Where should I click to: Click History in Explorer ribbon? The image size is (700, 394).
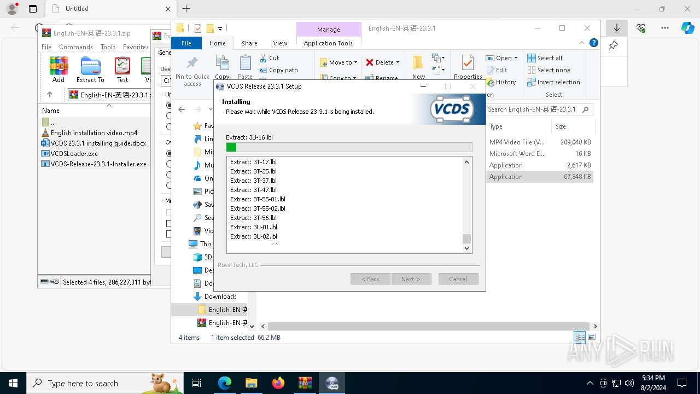tap(501, 82)
